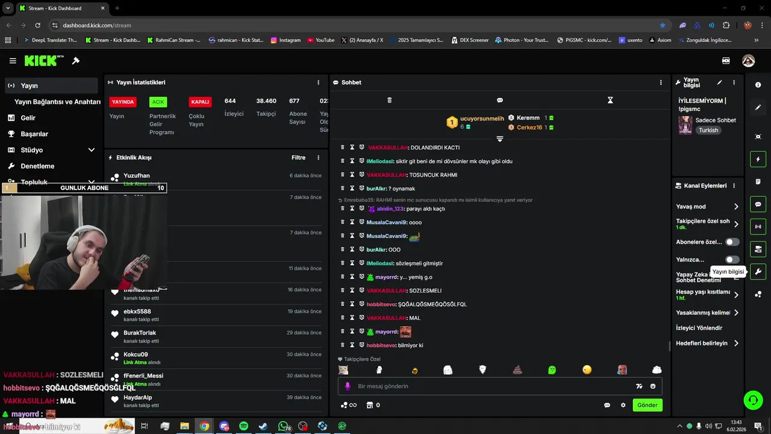Open Sohbet panel three-dot menu
Viewport: 771px width, 434px height.
(661, 83)
